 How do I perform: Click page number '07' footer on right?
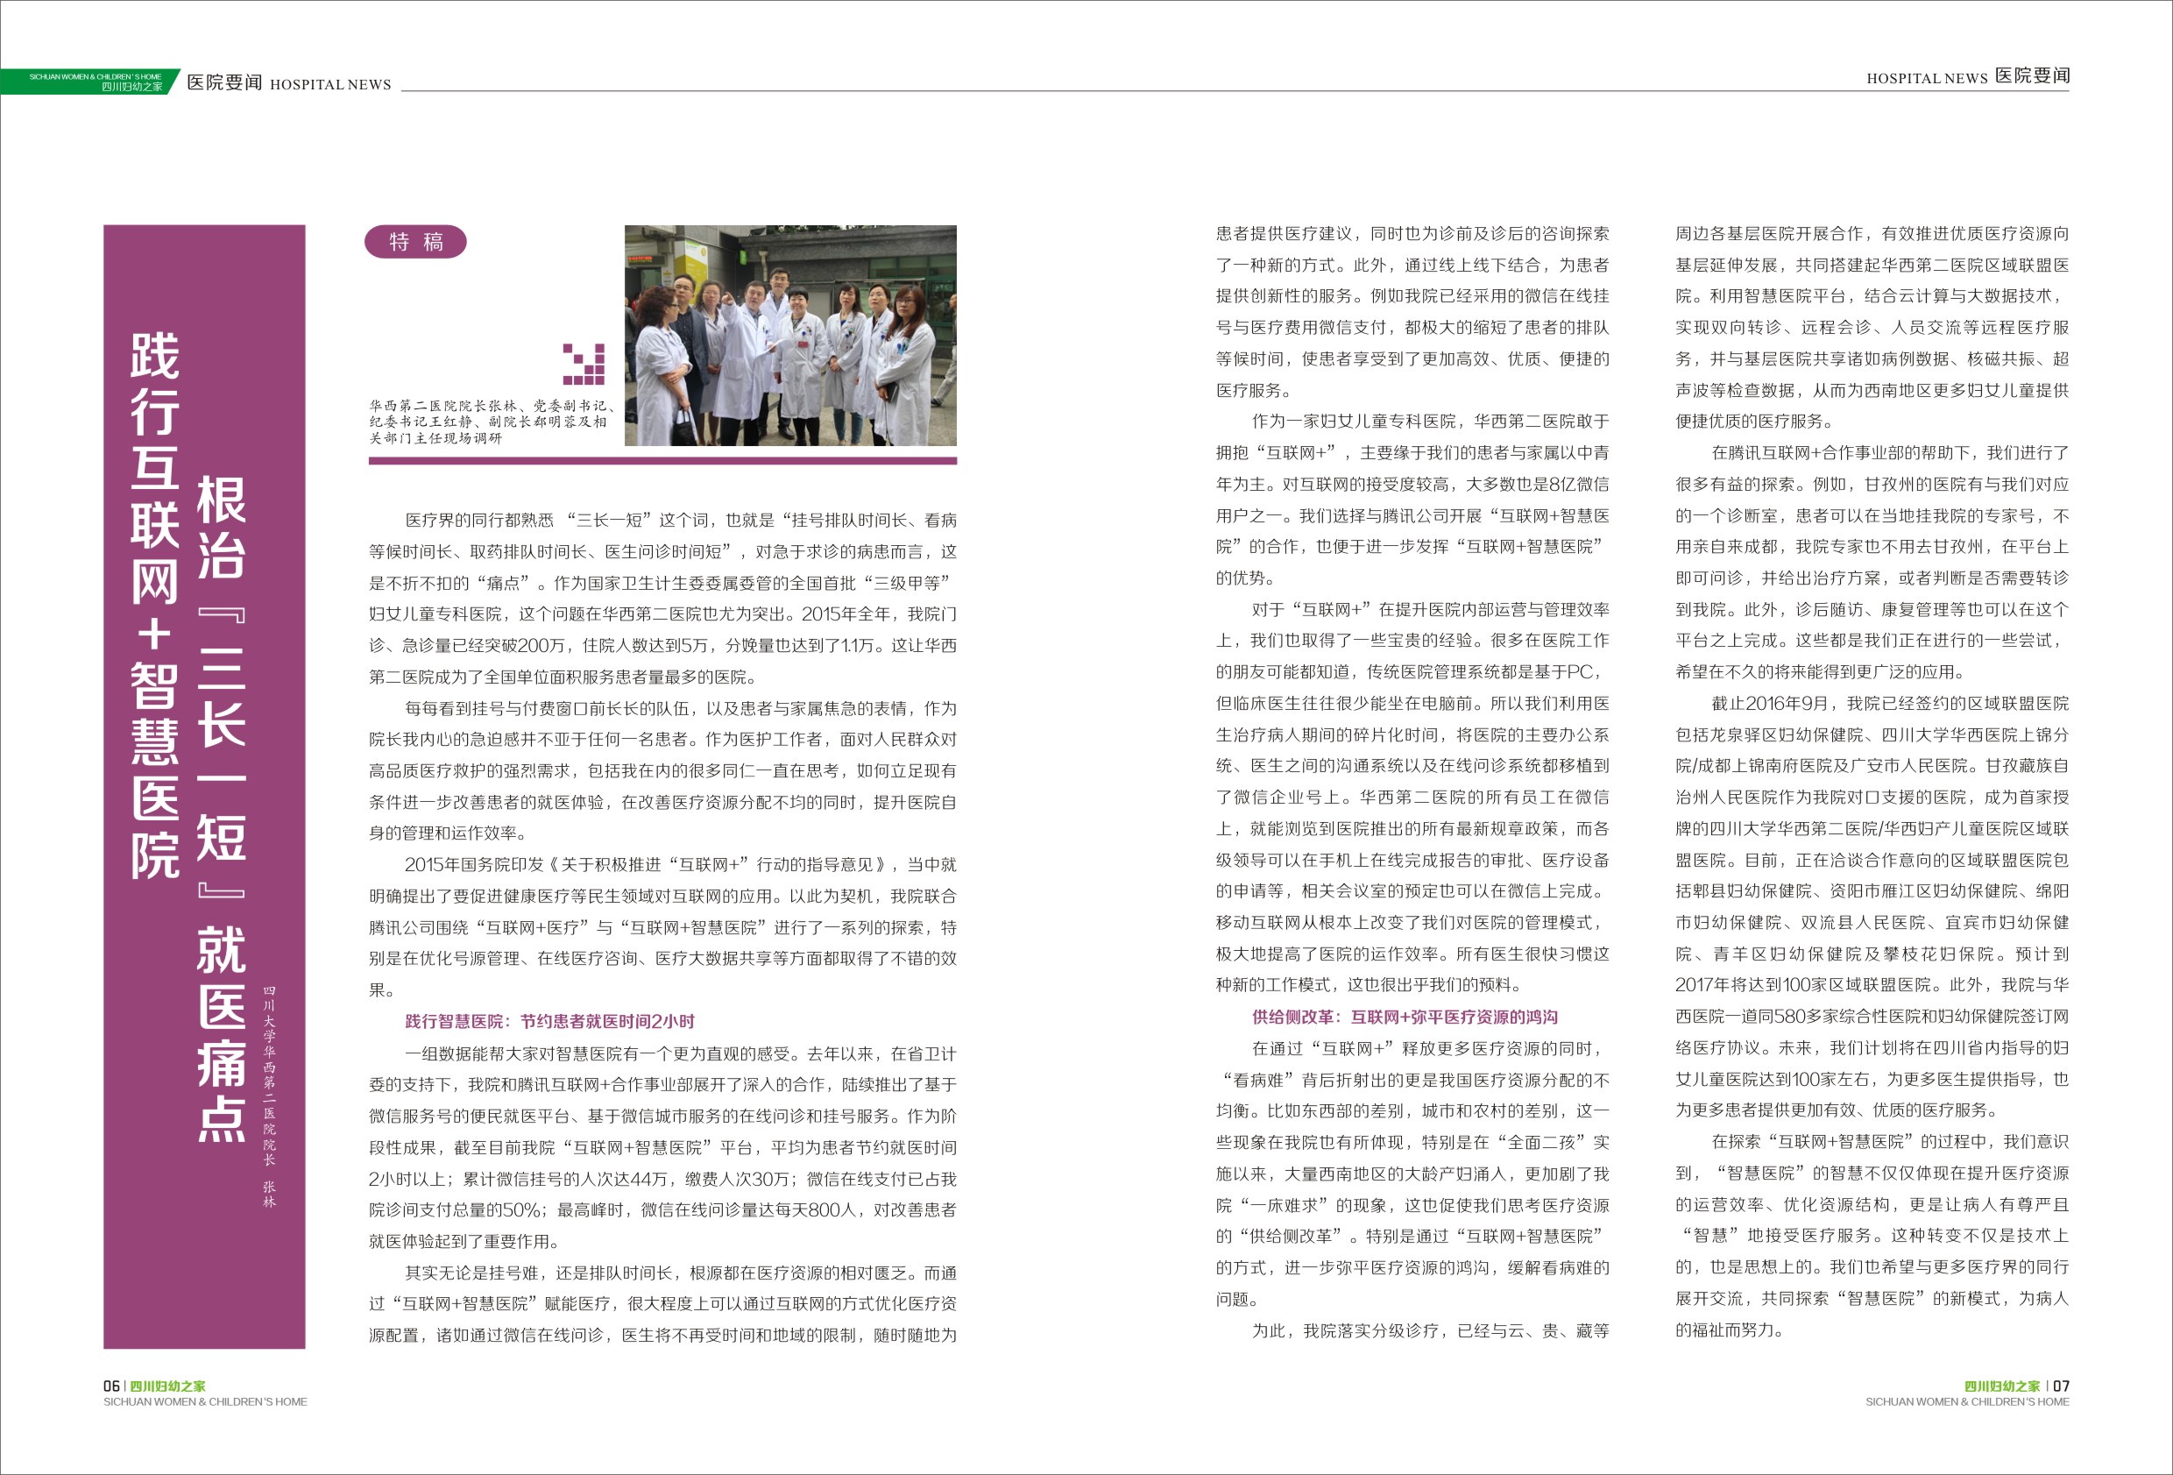click(x=2062, y=1386)
